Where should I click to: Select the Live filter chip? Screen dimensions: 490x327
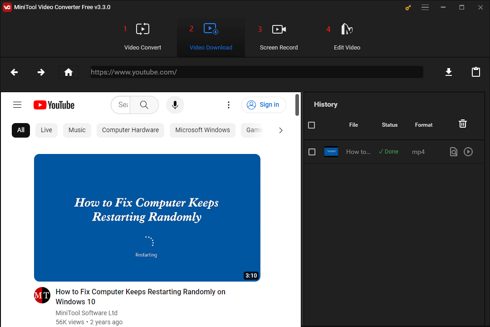(x=46, y=130)
